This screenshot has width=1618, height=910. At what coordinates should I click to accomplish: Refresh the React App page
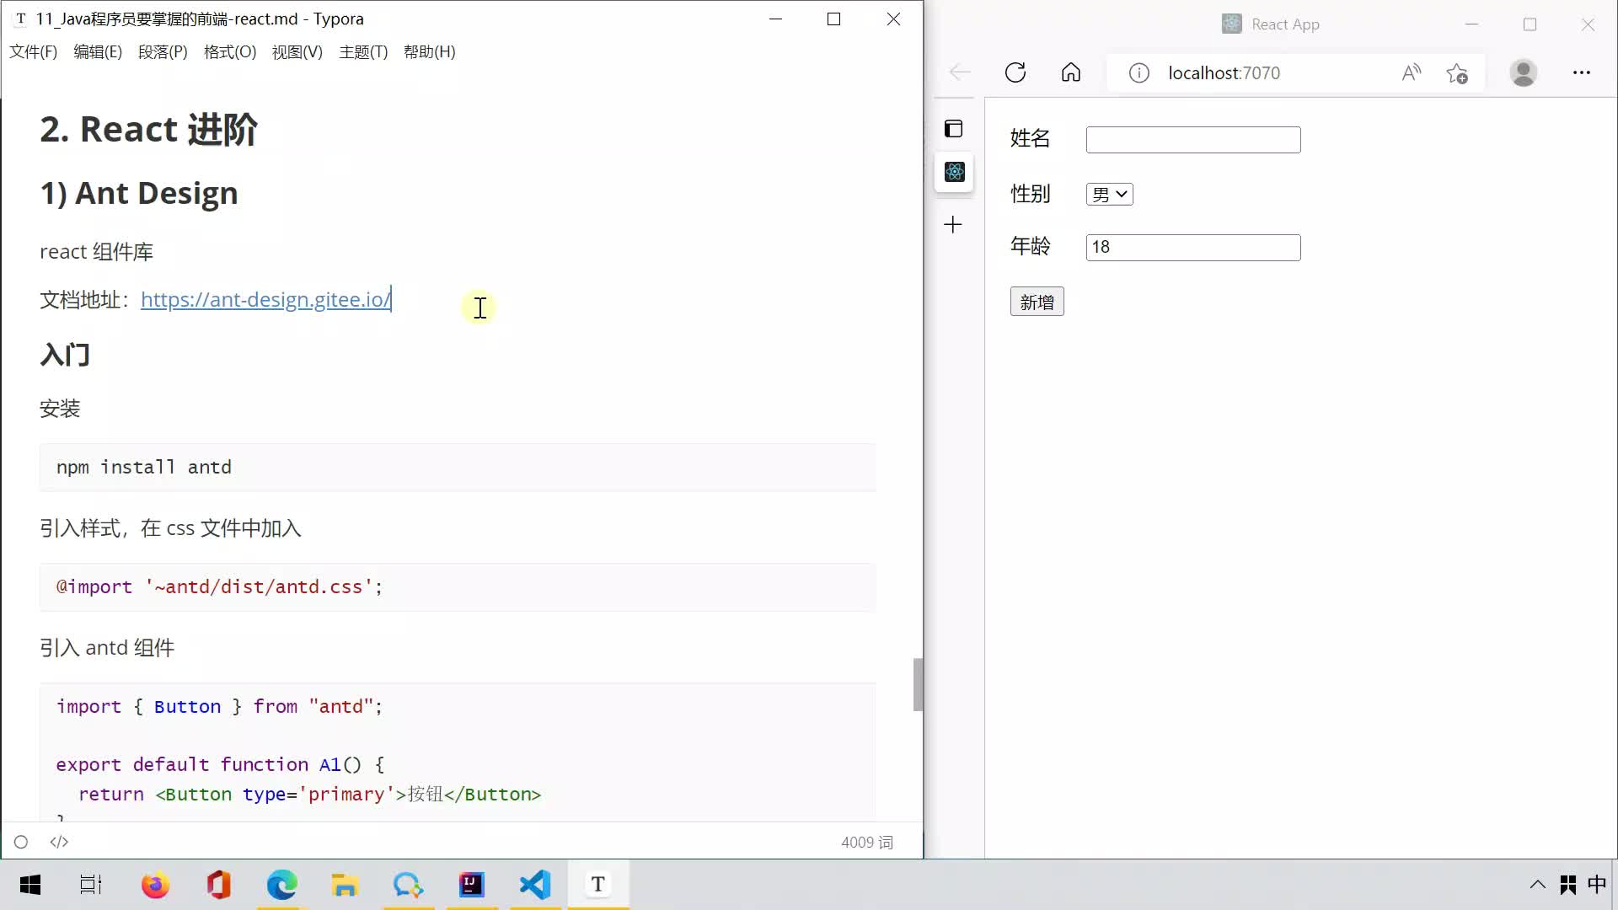click(x=1015, y=72)
